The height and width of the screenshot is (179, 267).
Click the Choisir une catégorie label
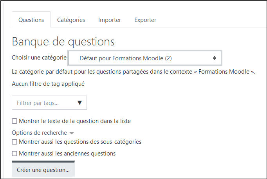[39, 58]
